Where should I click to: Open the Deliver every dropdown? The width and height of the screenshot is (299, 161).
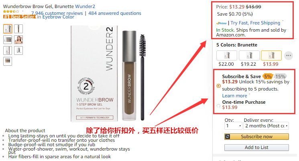coord(266,126)
